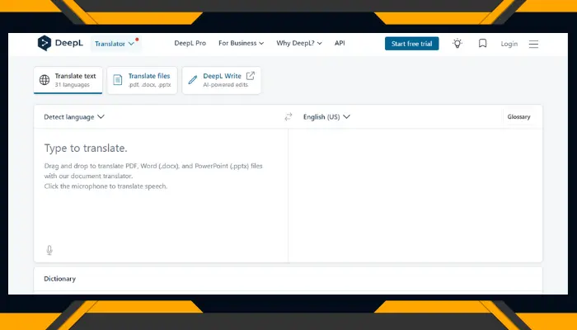Viewport: 577px width, 330px height.
Task: Click the Login link
Action: (509, 44)
